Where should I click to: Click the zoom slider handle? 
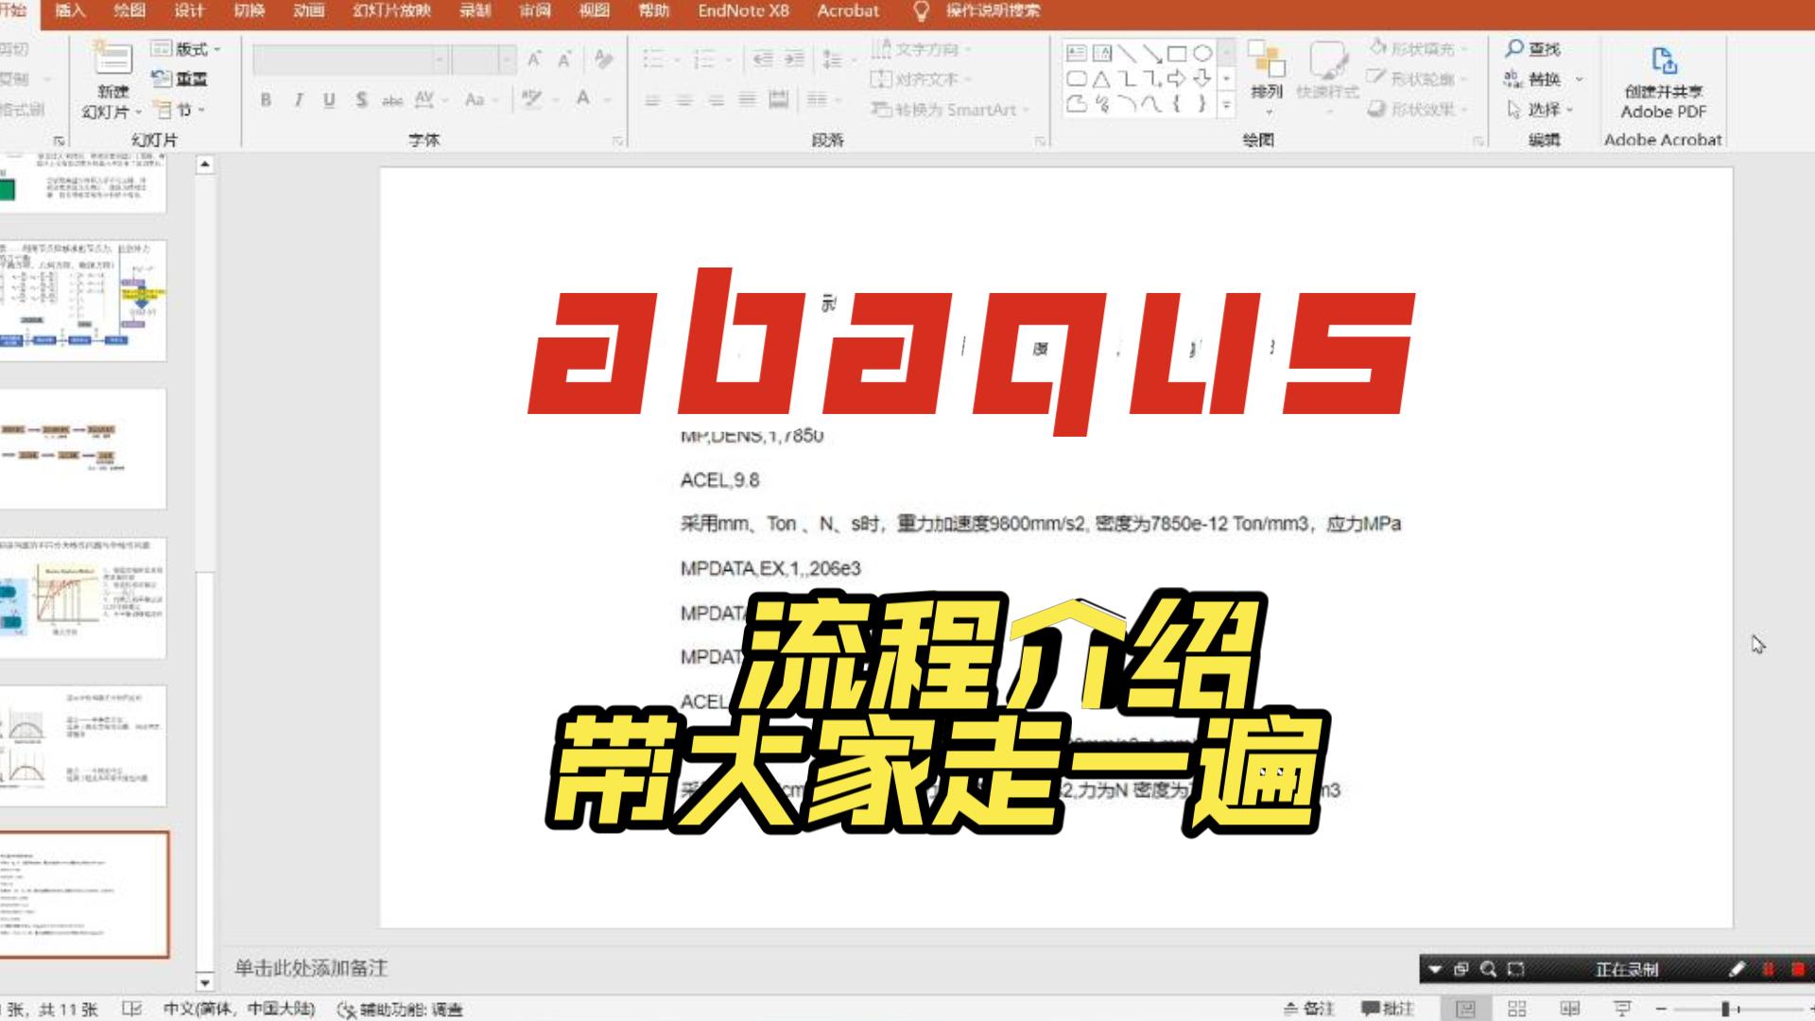click(1725, 1010)
